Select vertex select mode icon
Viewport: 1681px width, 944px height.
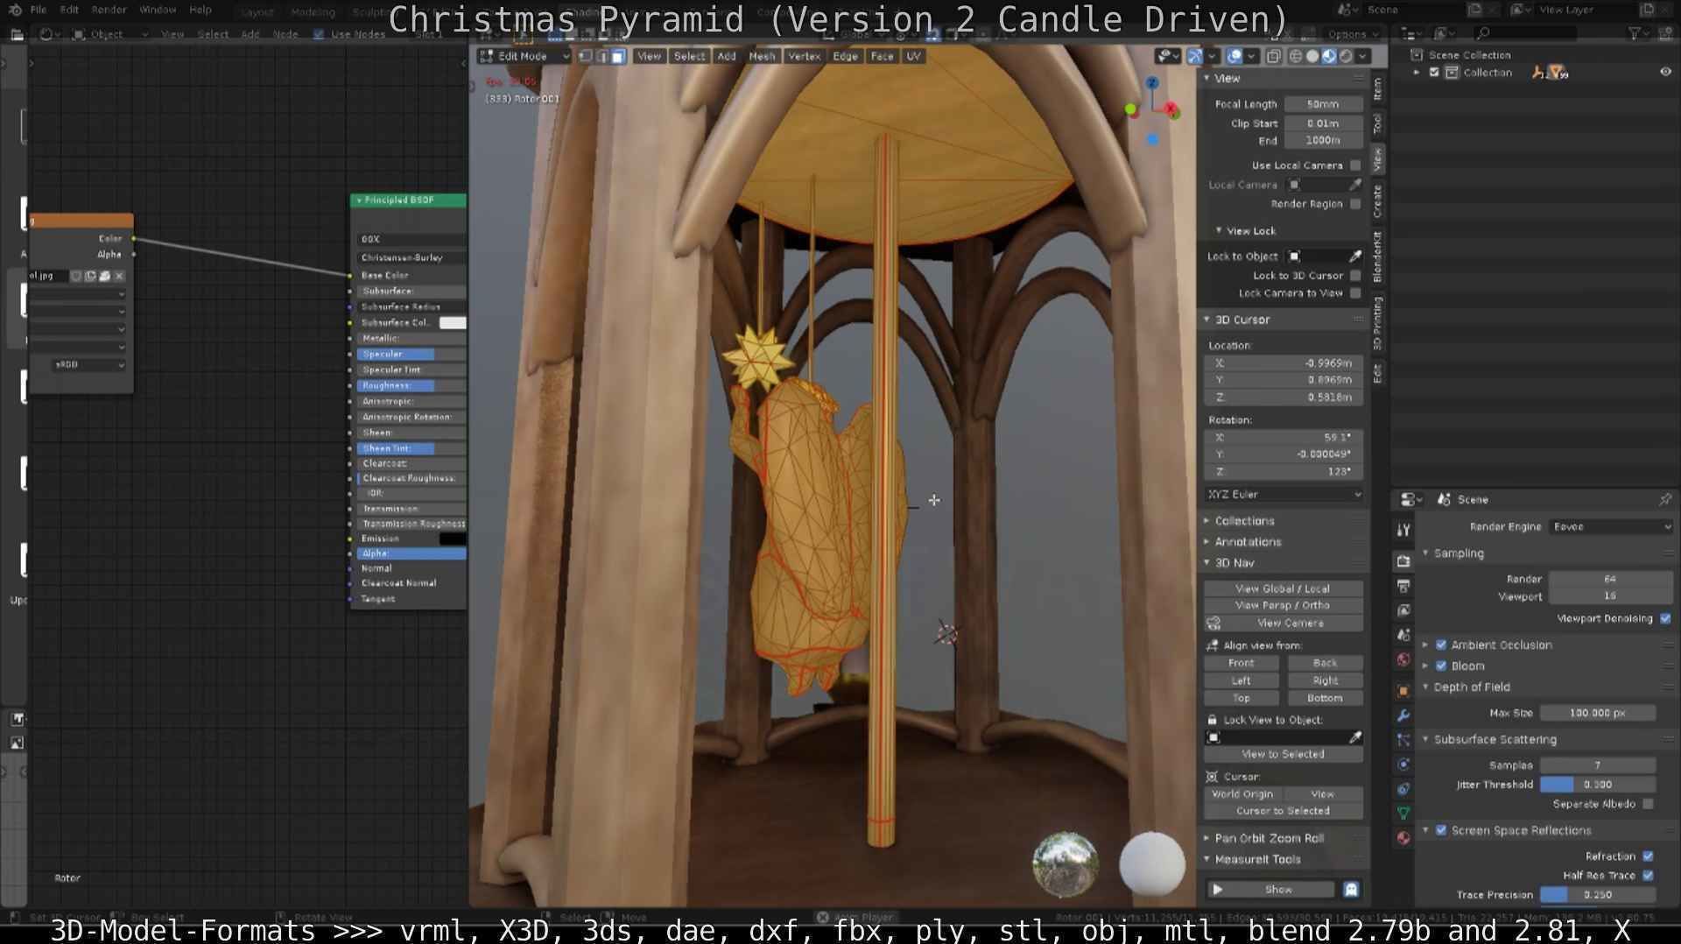coord(586,56)
